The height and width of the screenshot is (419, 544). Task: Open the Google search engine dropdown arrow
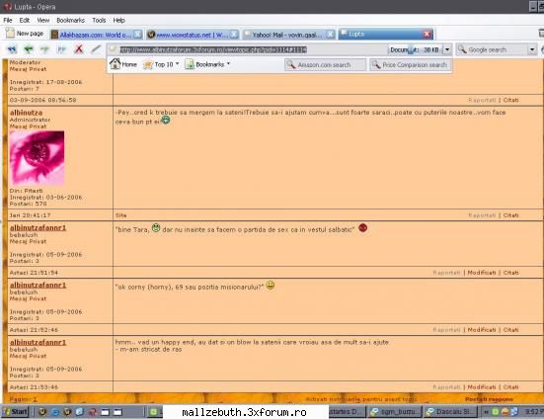coord(532,49)
